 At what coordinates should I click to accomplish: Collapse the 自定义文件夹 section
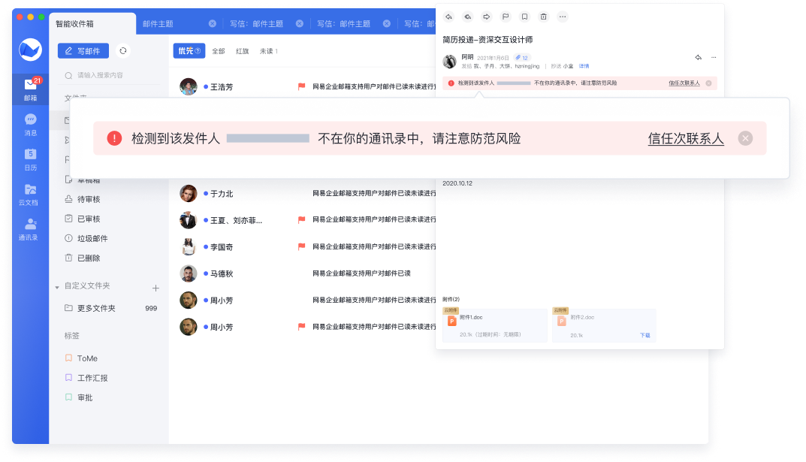pyautogui.click(x=56, y=287)
